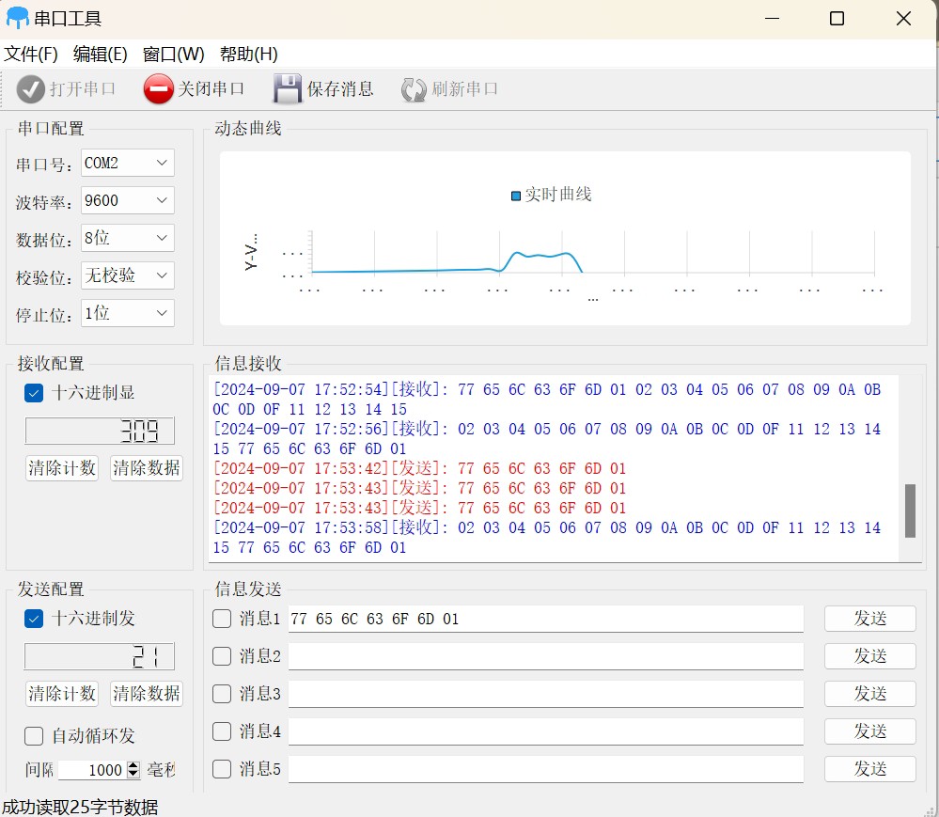Expand the parity check dropdown
939x817 pixels.
pos(128,275)
